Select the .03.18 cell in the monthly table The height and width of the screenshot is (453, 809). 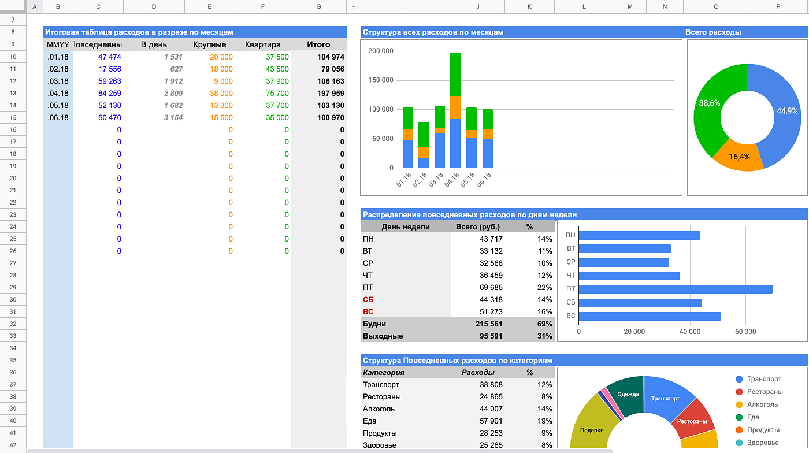[58, 81]
